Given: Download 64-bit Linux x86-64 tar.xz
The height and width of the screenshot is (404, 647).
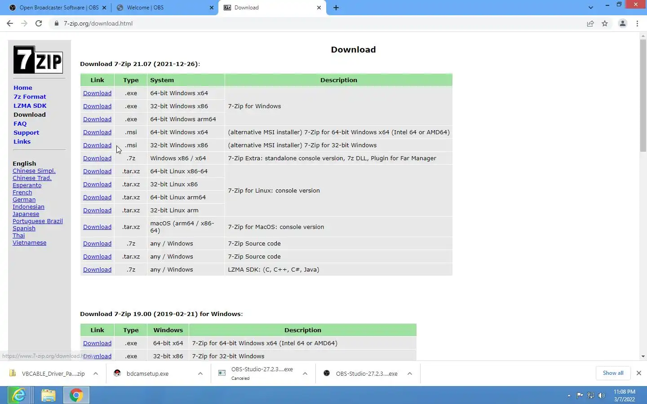Looking at the screenshot, I should 97,171.
